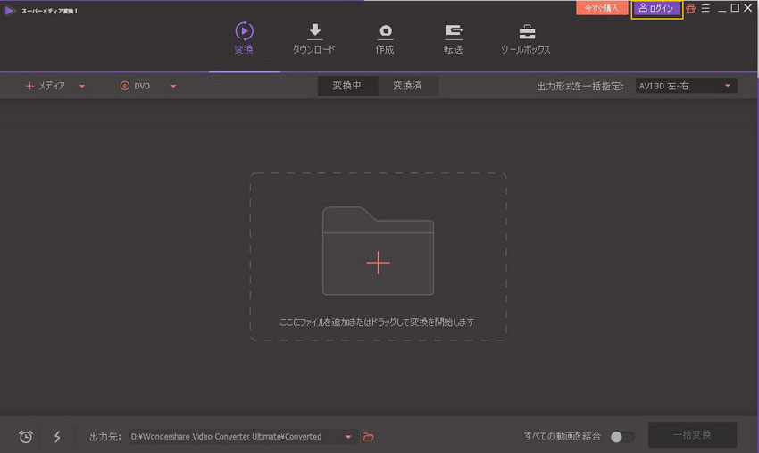Close the converter window

tap(748, 8)
